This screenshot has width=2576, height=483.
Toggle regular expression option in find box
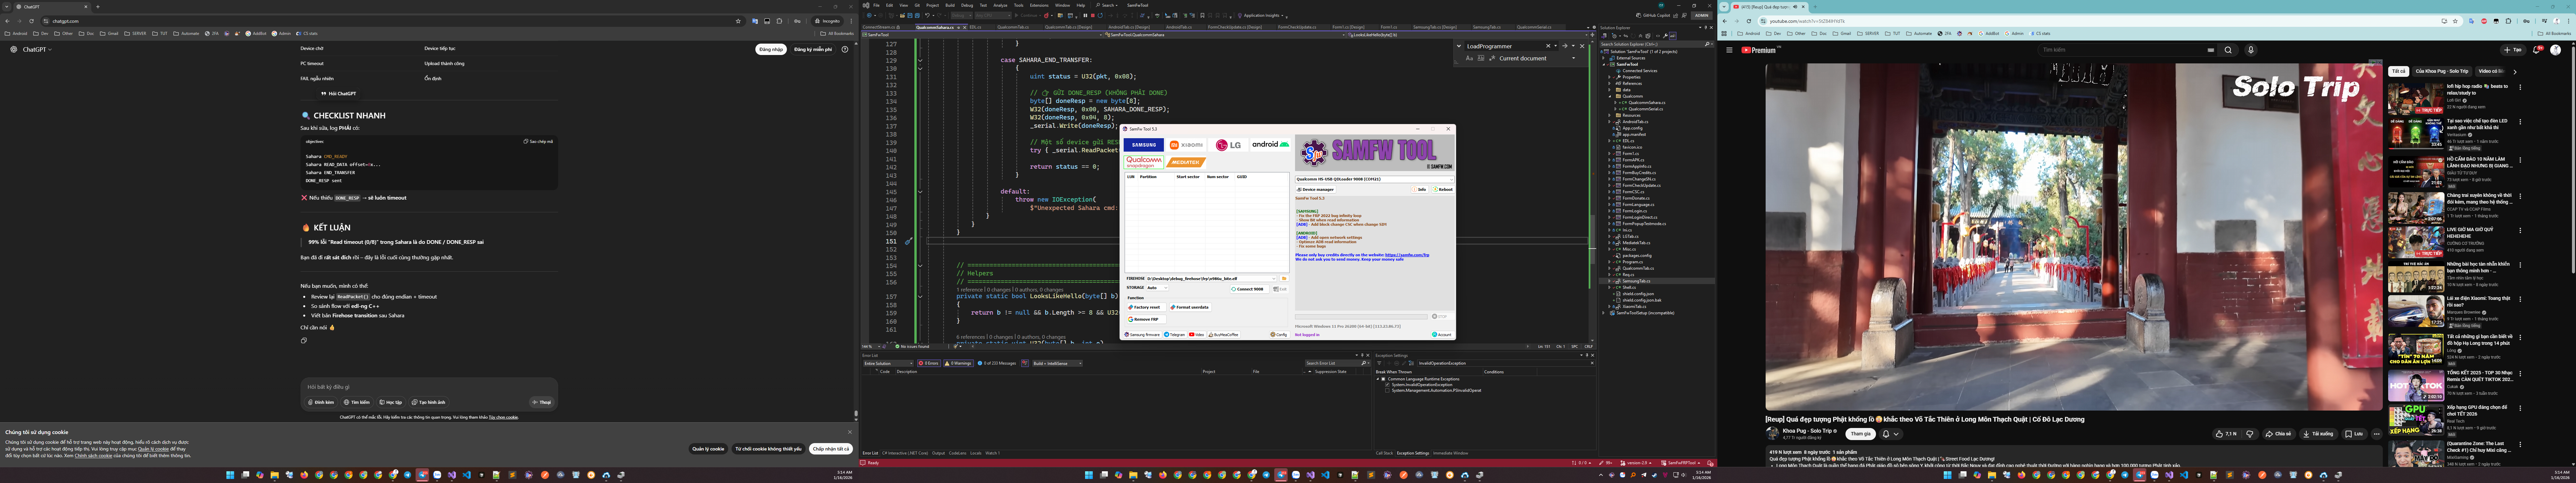tap(1492, 58)
